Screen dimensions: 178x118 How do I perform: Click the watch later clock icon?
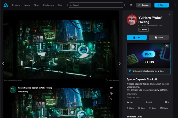(111, 93)
